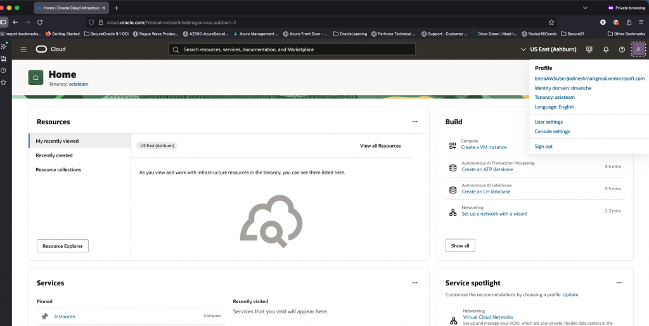Bookmark this page with the star icon
The image size is (649, 326).
[551, 22]
